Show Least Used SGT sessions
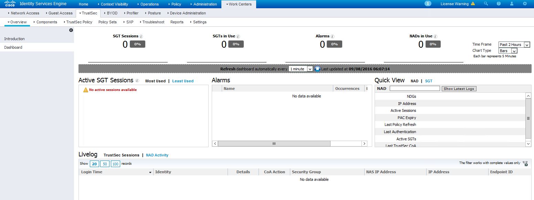 tap(183, 81)
